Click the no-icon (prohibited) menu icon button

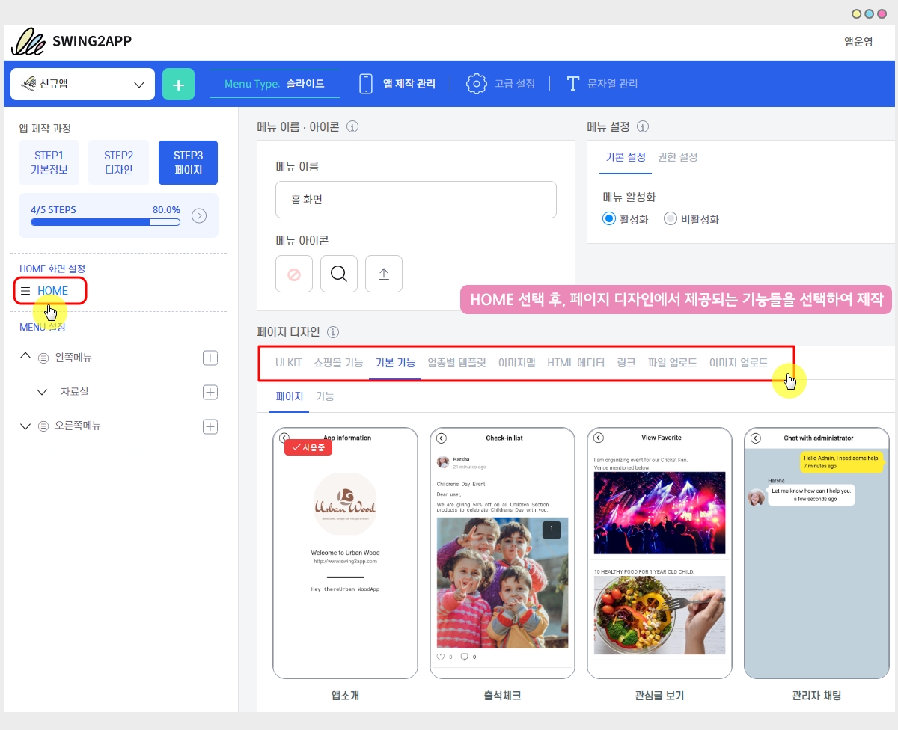pos(294,274)
